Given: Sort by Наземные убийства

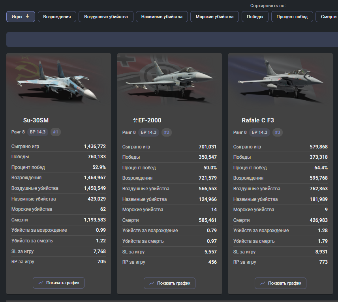Looking at the screenshot, I should (161, 17).
